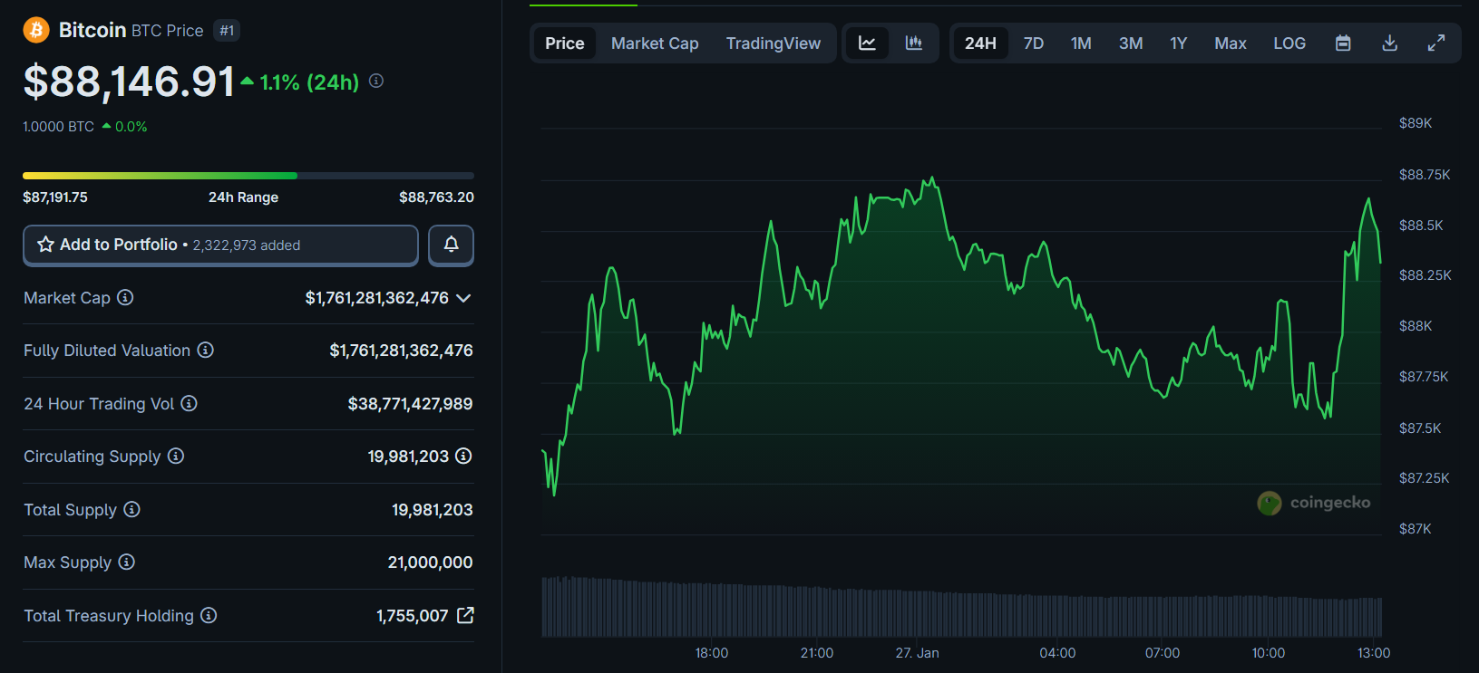Switch to the Market Cap tab
This screenshot has width=1479, height=673.
654,43
